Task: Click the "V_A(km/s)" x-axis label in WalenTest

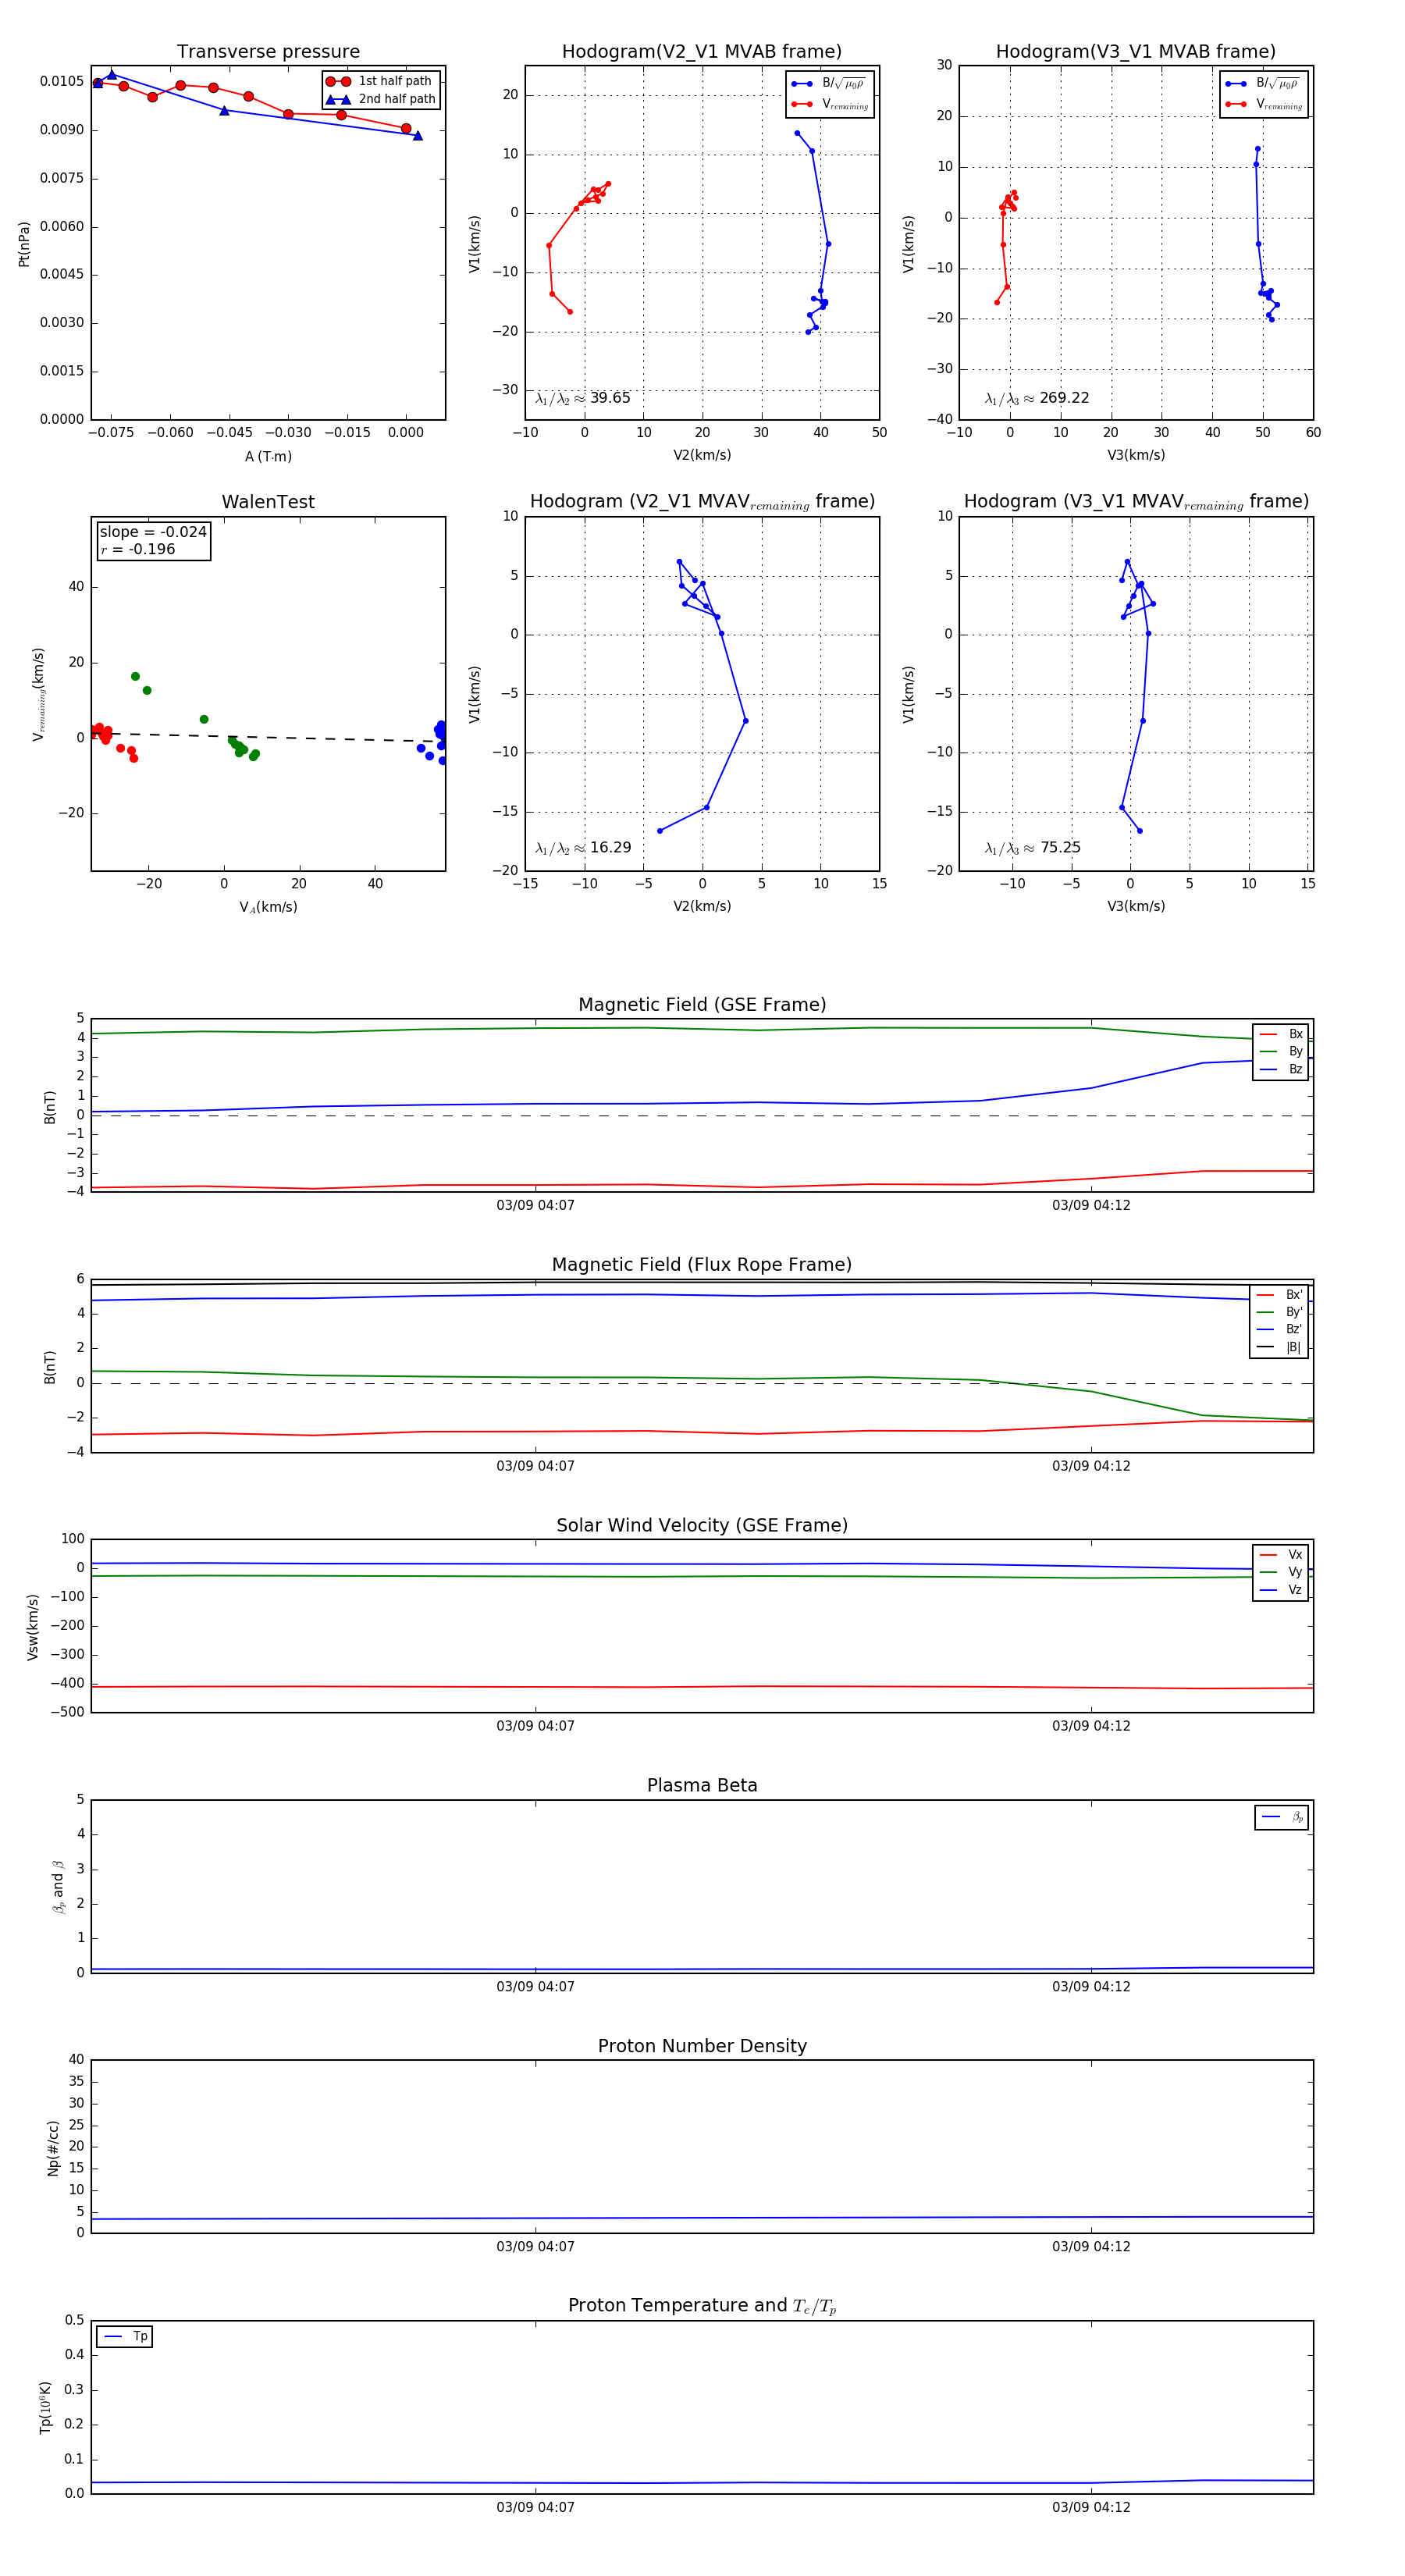Action: (268, 908)
